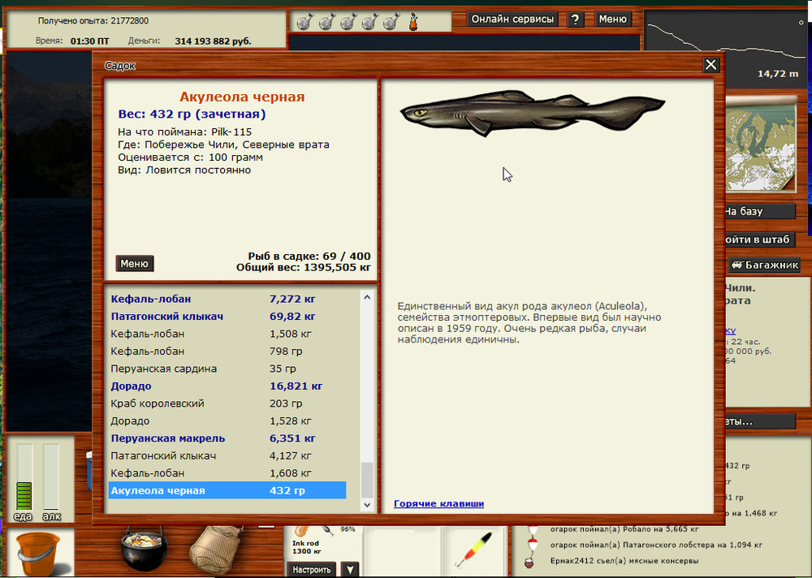812x578 pixels.
Task: Open the top bar Меню button
Action: [x=612, y=19]
